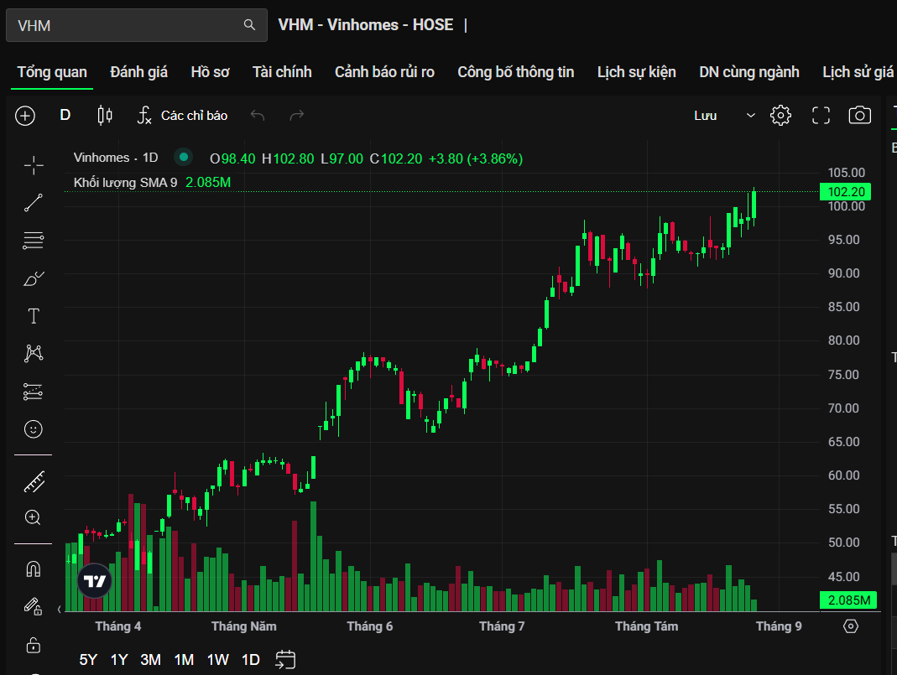Viewport: 897px width, 675px height.
Task: Switch to the Tài chính tab
Action: [282, 72]
